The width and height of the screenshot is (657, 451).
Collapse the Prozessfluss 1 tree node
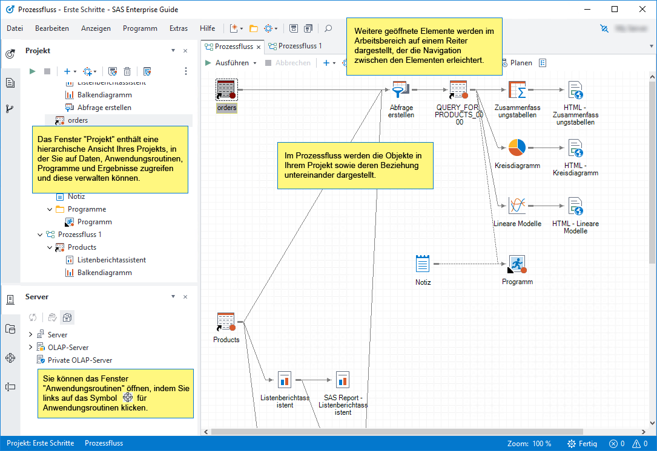click(40, 235)
